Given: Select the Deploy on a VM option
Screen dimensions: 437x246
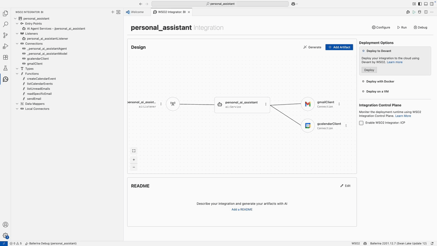Looking at the screenshot, I should 377,91.
